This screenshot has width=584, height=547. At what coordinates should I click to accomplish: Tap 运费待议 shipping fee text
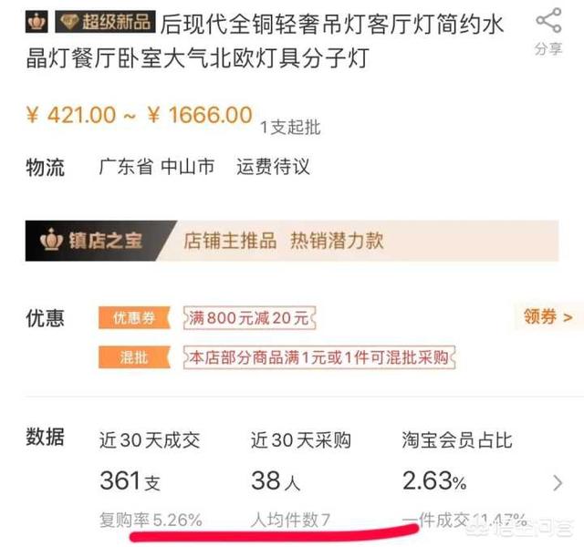tap(273, 166)
